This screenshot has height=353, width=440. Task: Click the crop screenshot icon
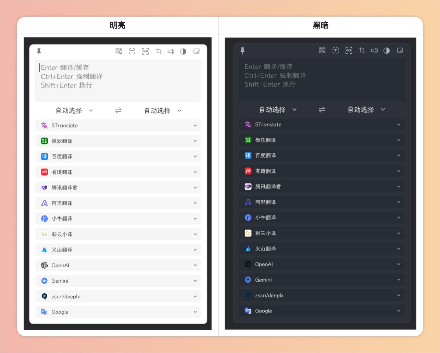159,51
